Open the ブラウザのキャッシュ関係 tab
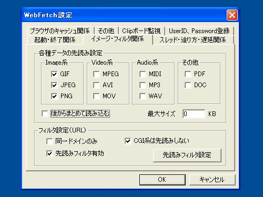The image size is (263, 197). [x=60, y=31]
